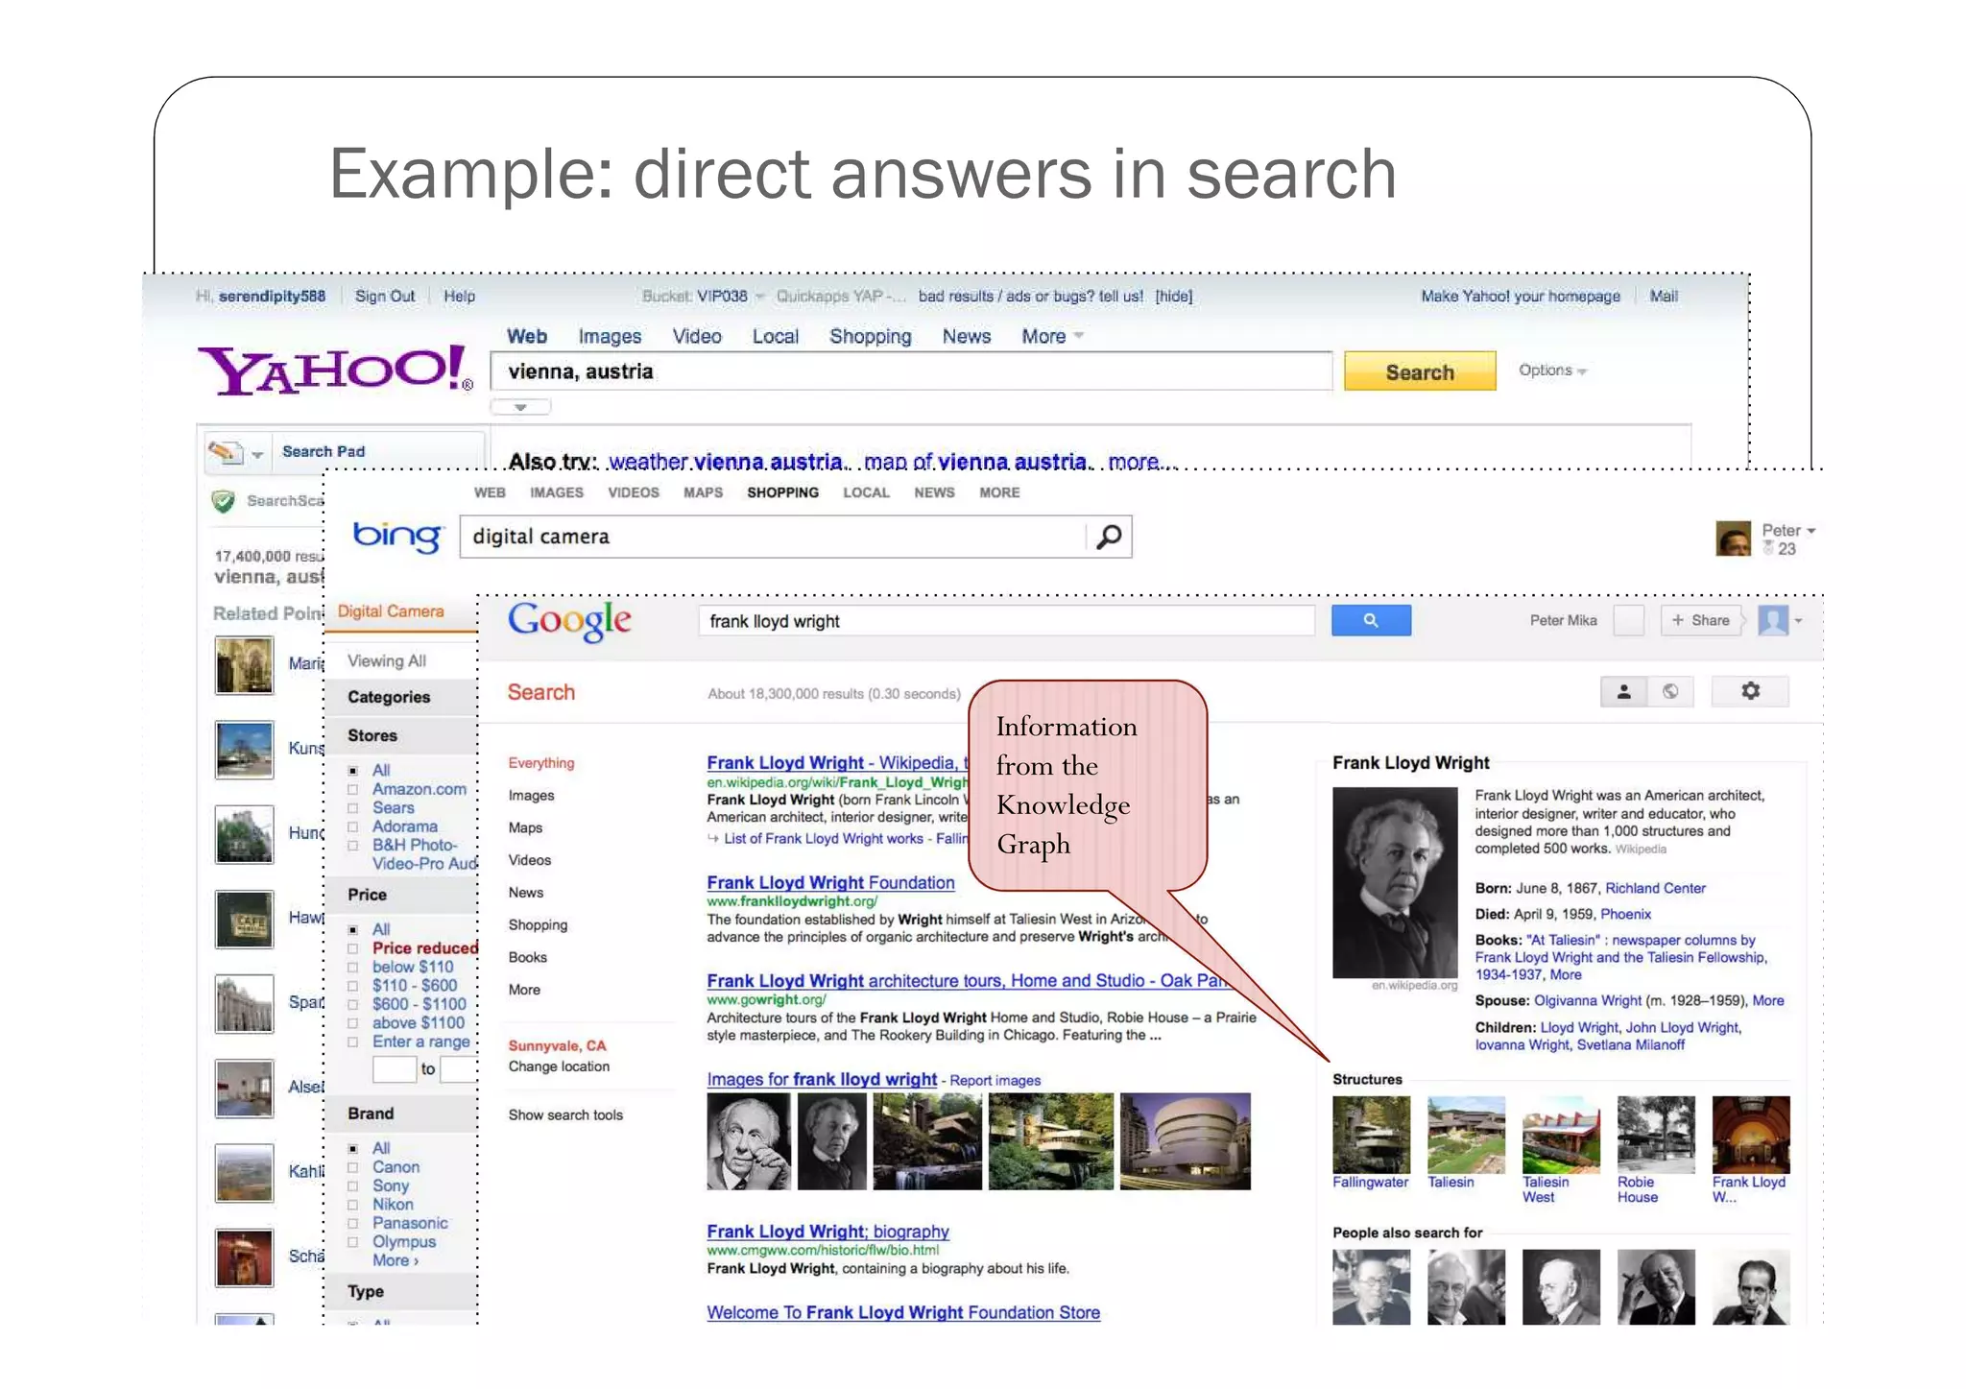
Task: Click Sign Out link in Yahoo
Action: (x=385, y=296)
